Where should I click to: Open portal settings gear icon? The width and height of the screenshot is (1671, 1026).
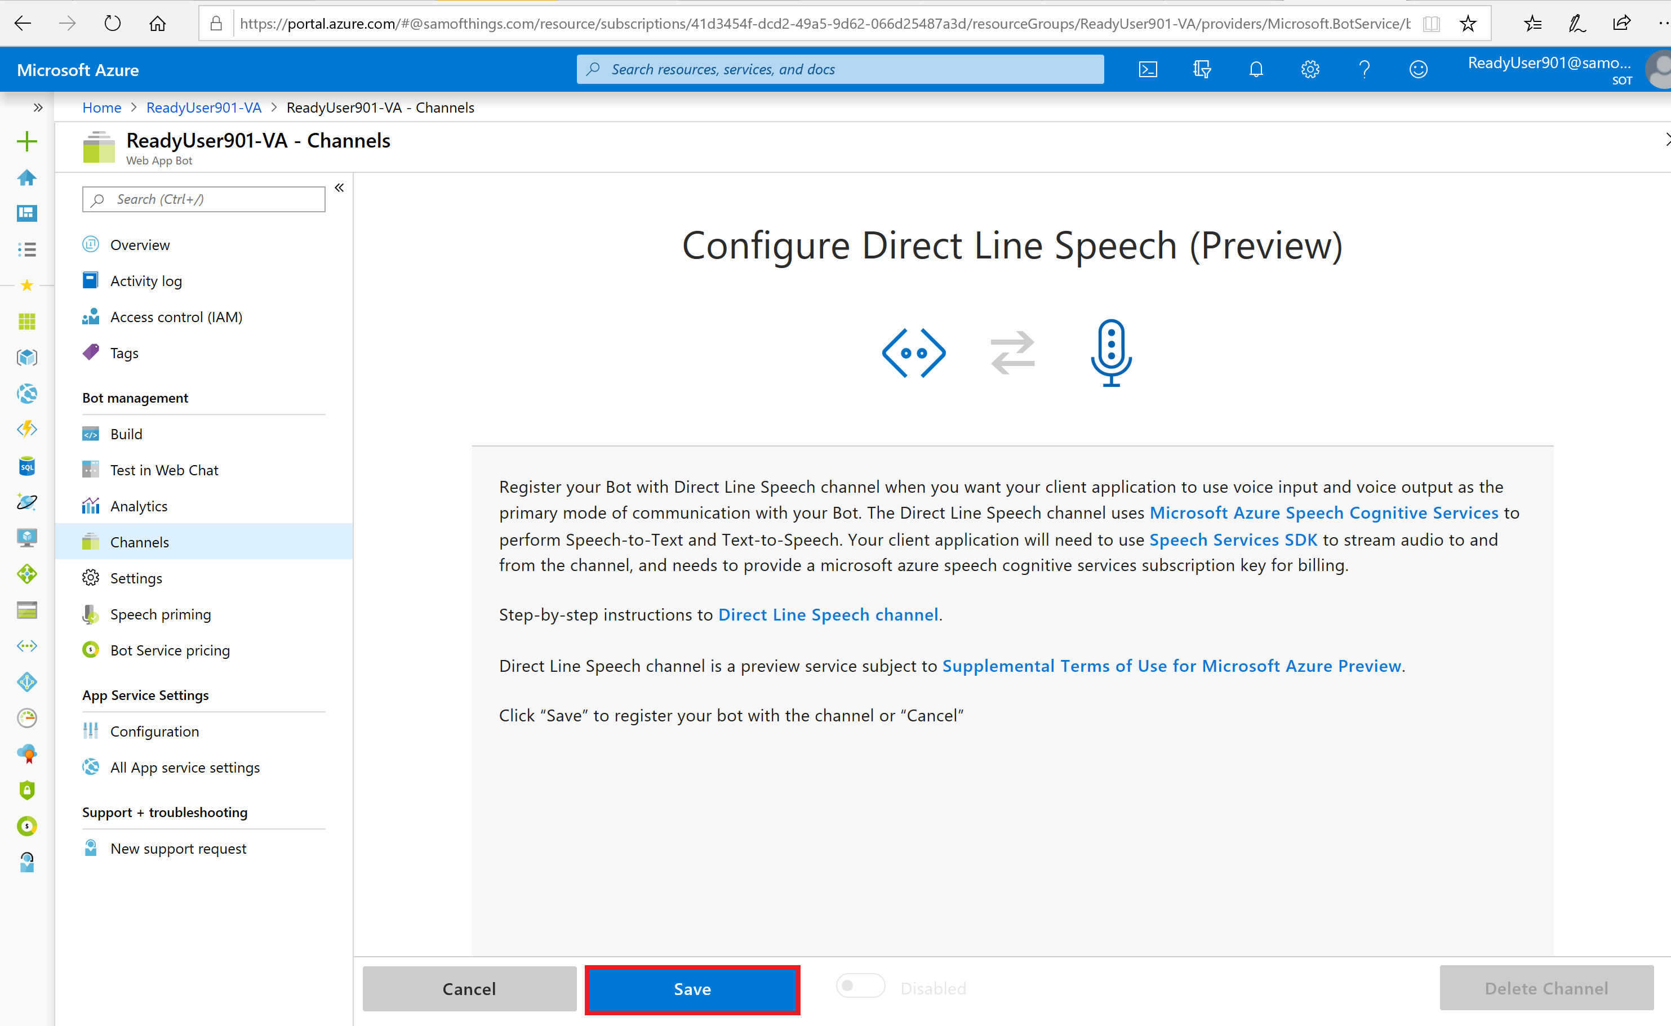[1310, 69]
